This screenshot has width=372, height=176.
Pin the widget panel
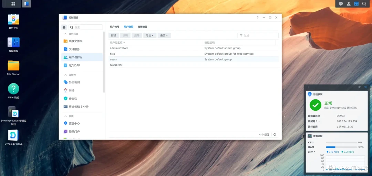tap(359, 87)
